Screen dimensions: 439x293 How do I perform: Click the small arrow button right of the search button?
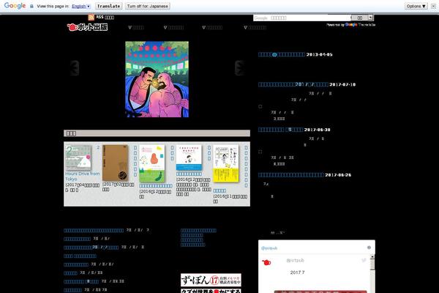371,18
